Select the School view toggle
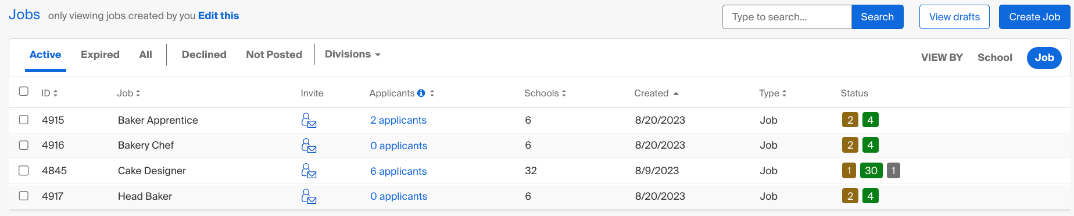Screen dimensions: 1074x216 (x=994, y=57)
